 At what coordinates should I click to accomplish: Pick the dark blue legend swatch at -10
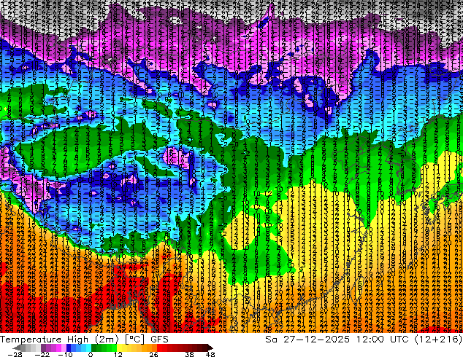tap(69, 348)
